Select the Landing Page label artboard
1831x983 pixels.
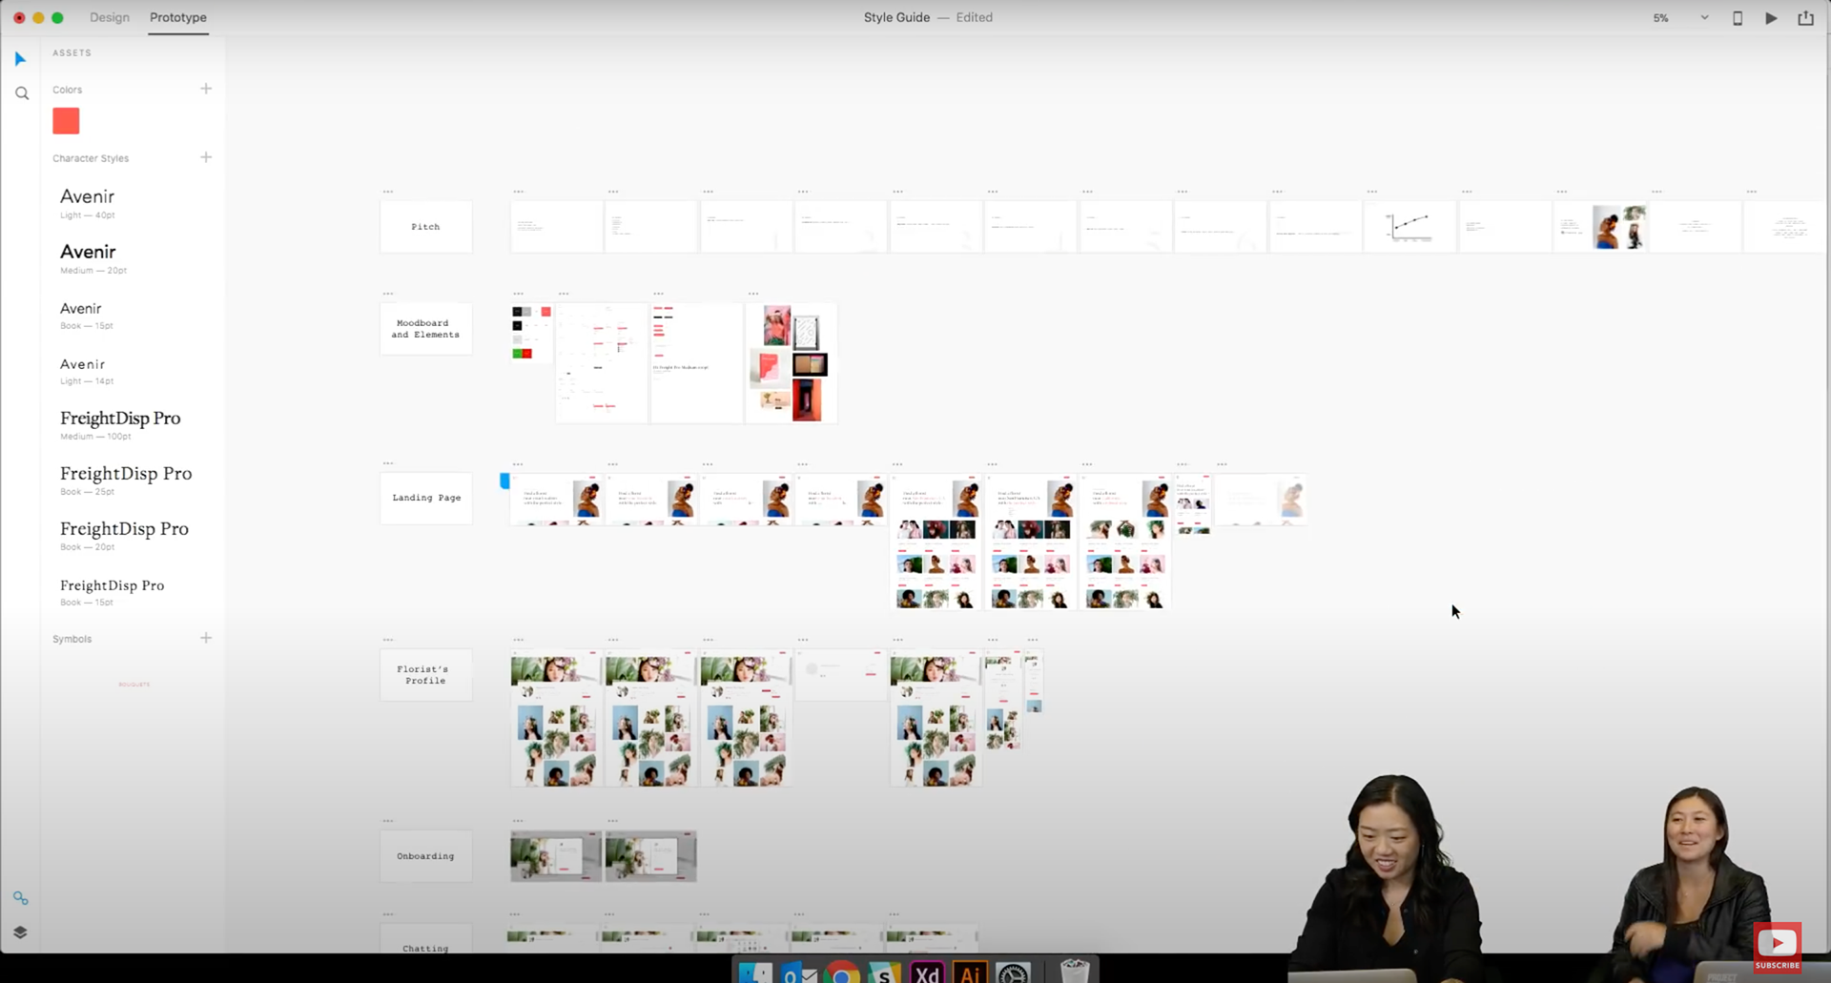(425, 498)
